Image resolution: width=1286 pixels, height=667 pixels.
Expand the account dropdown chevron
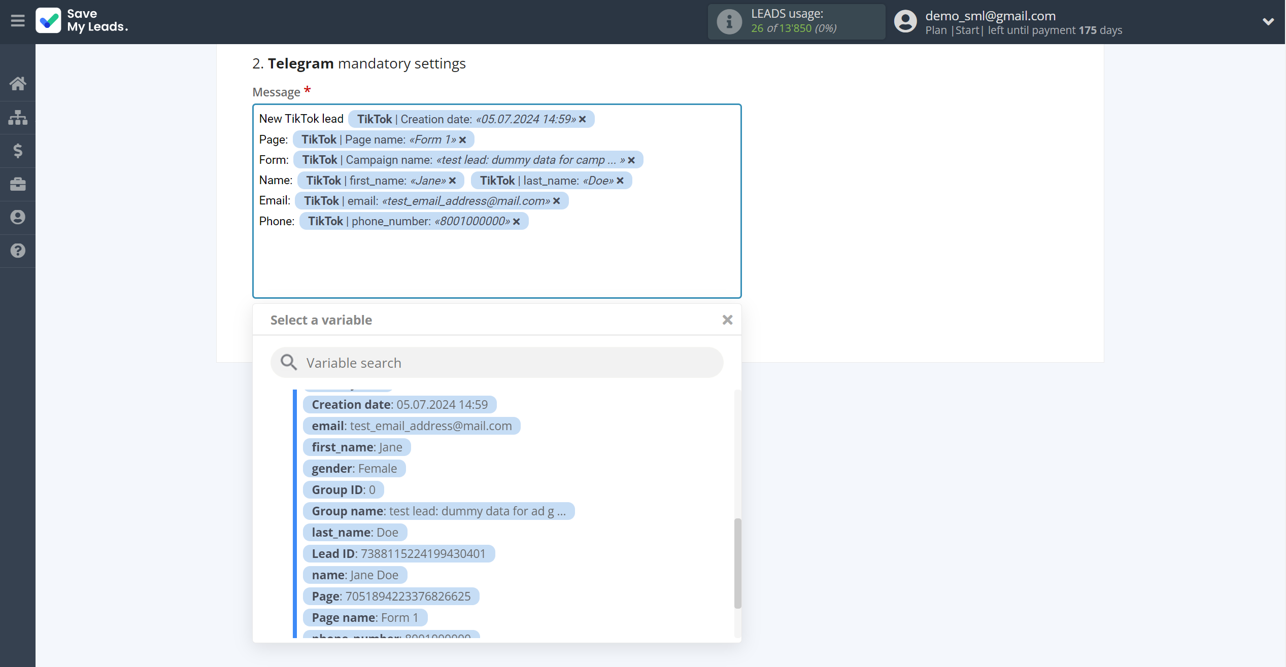click(x=1268, y=21)
